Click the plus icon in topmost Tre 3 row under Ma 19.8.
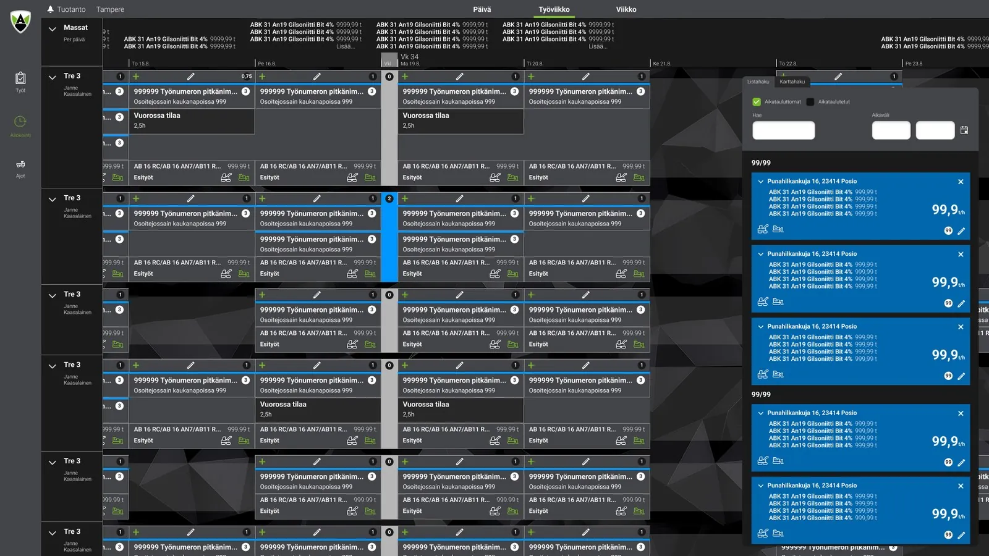The width and height of the screenshot is (989, 556). (405, 77)
